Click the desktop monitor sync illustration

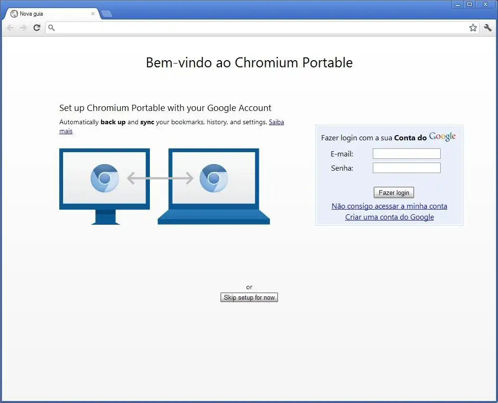pyautogui.click(x=104, y=186)
